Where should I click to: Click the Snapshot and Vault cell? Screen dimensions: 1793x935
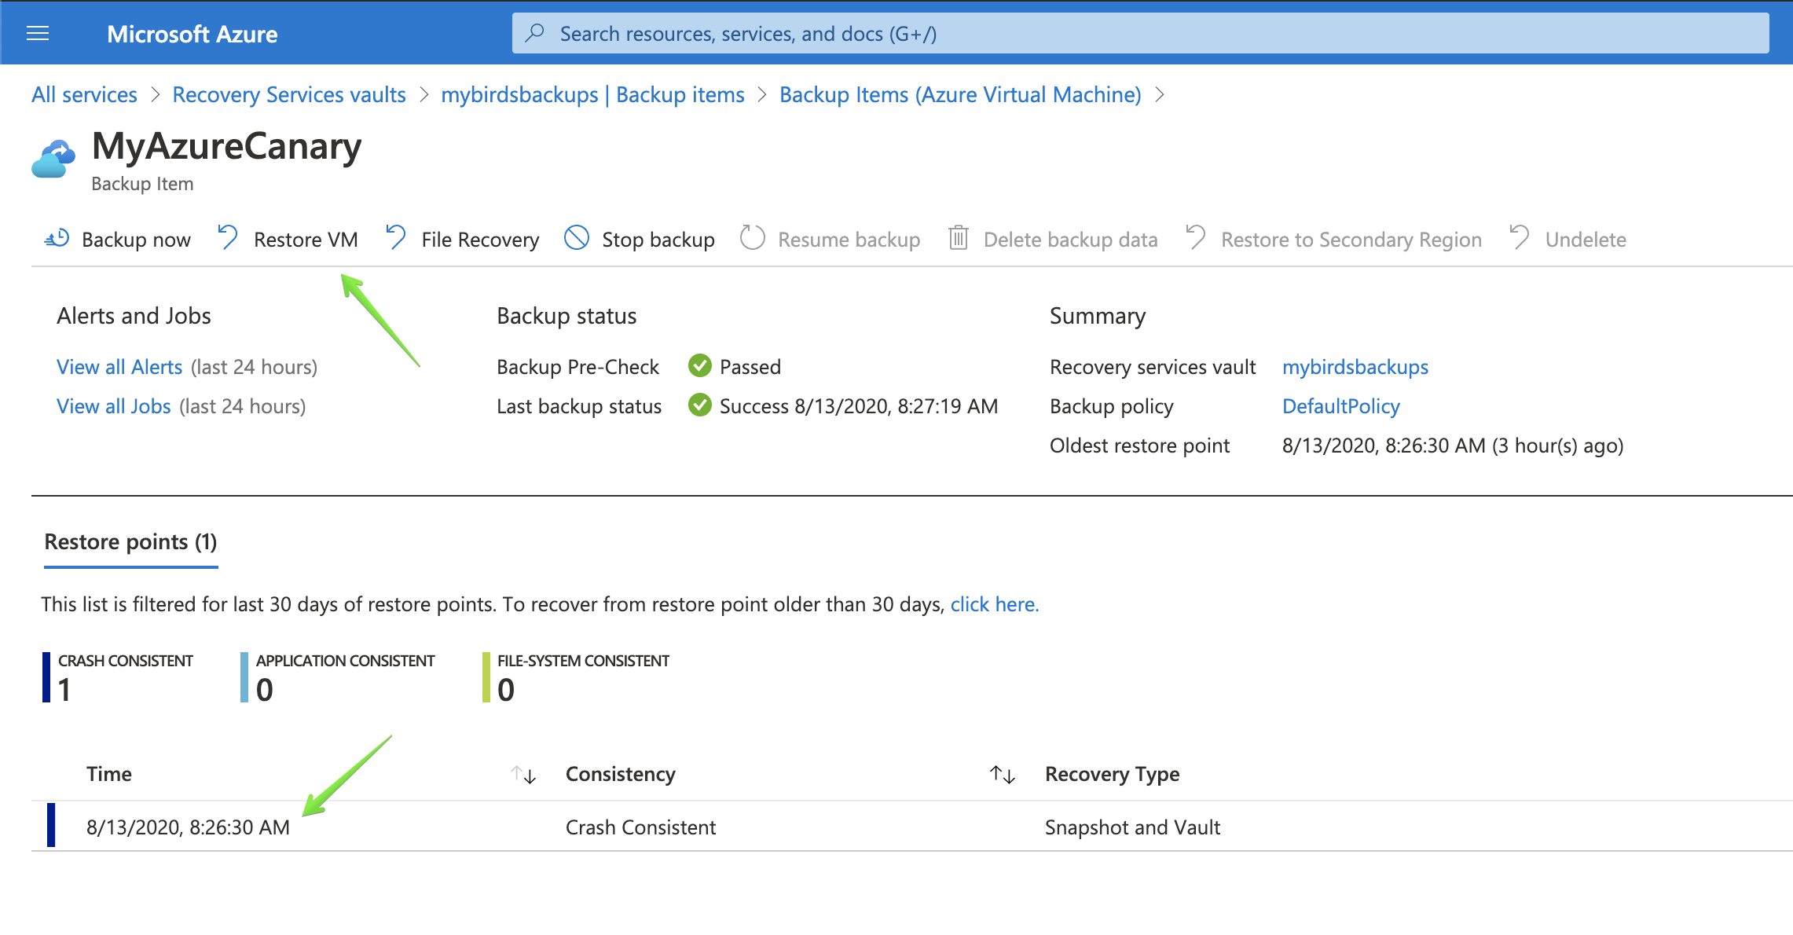tap(1133, 827)
